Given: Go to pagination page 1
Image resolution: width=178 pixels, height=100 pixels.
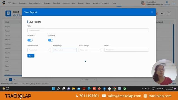Looking at the screenshot, I should [x=11, y=79].
